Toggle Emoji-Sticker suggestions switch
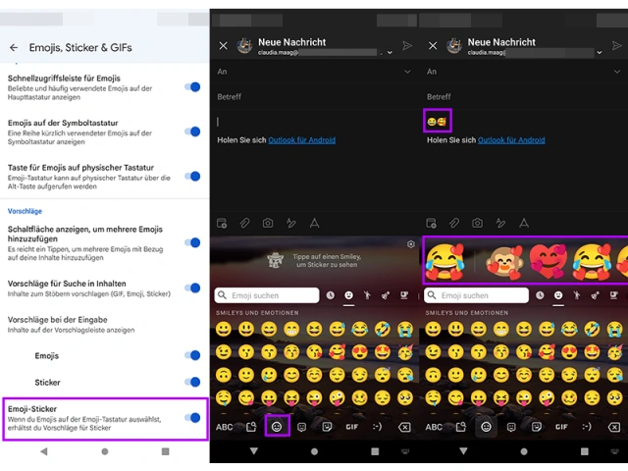This screenshot has width=628, height=471. tap(192, 417)
